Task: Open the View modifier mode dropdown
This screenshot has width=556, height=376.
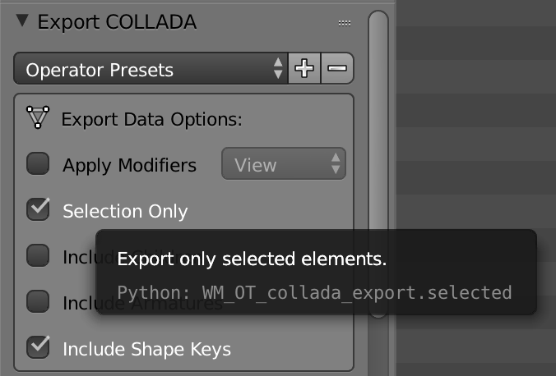Action: tap(284, 164)
